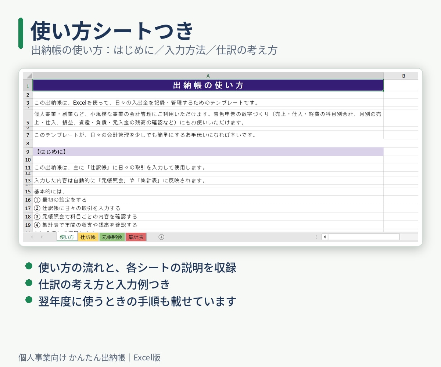The height and width of the screenshot is (367, 441).
Task: Select row 9 header
Action: [x=28, y=152]
